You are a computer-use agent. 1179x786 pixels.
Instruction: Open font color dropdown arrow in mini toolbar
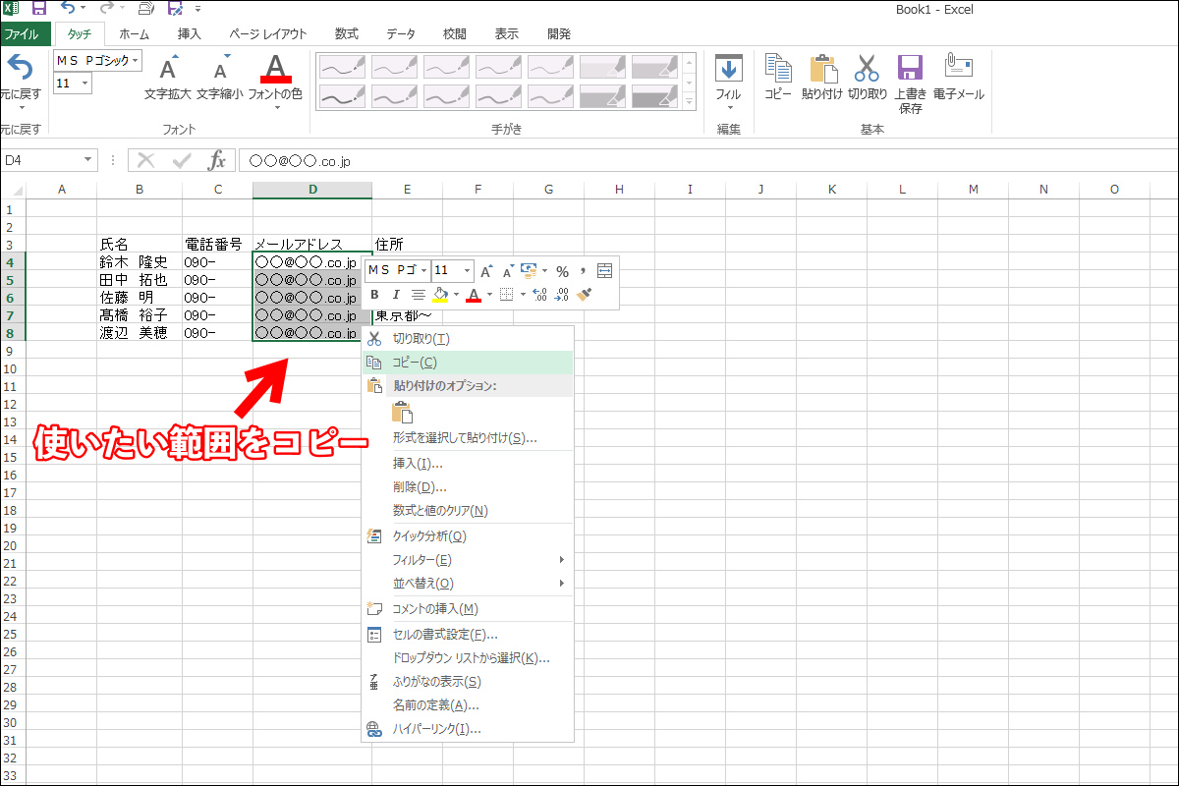coord(489,294)
